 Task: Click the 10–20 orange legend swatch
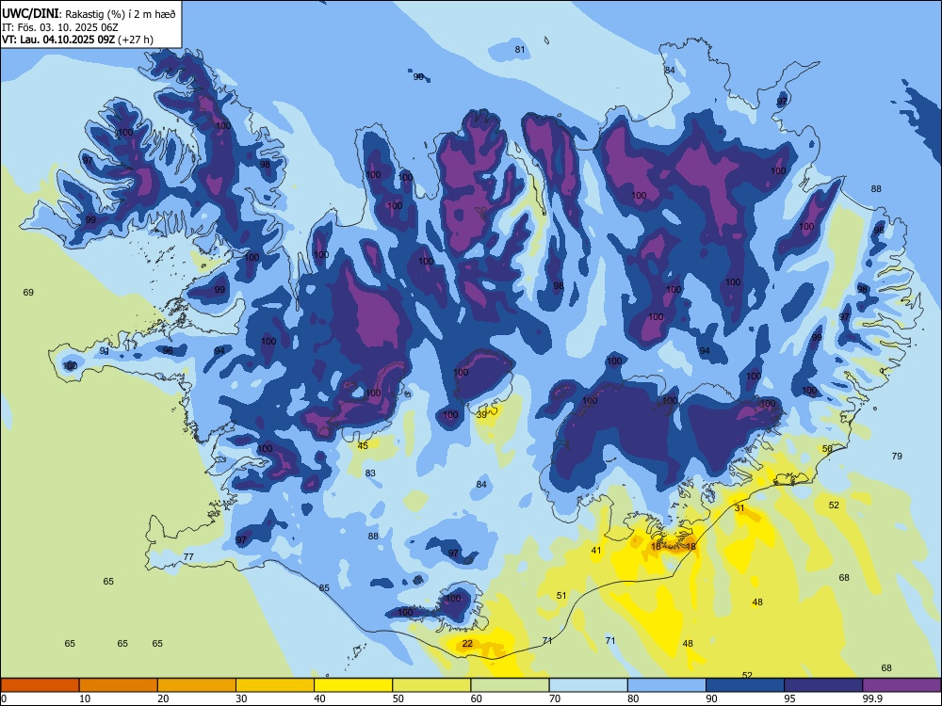click(119, 685)
